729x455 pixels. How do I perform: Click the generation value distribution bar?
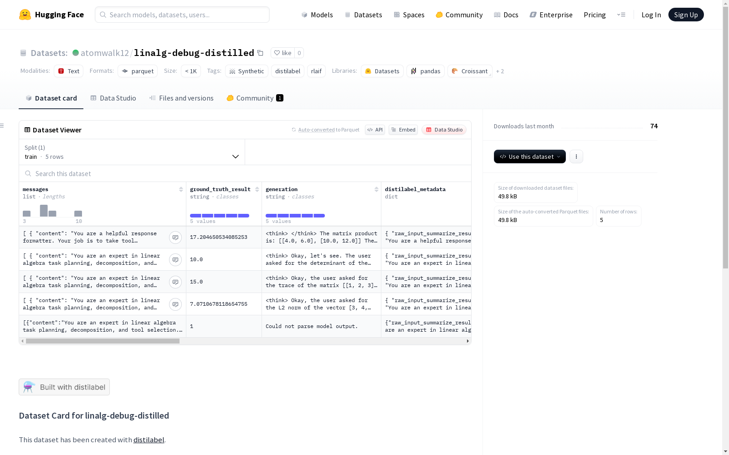point(295,216)
